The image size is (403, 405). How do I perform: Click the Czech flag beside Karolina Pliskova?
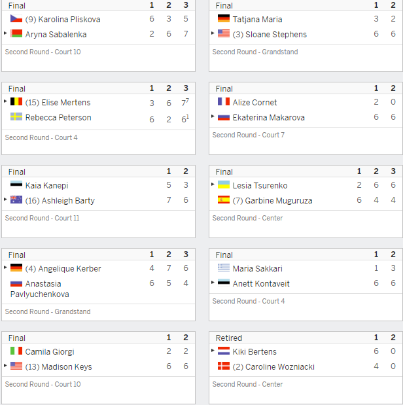(16, 18)
